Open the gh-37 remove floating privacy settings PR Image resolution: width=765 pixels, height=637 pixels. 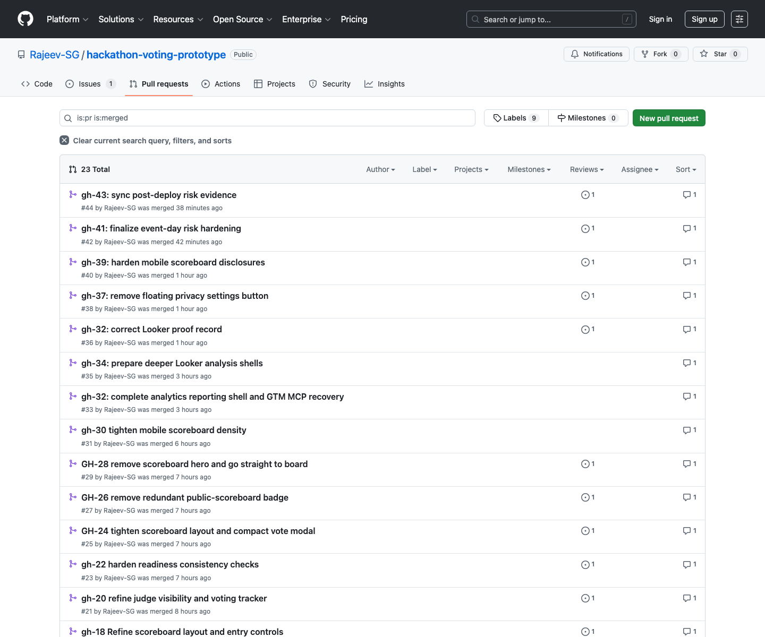(x=175, y=296)
